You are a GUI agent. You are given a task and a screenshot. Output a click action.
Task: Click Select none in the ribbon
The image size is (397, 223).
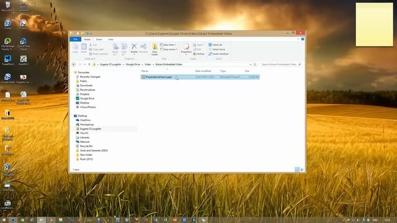tap(216, 50)
